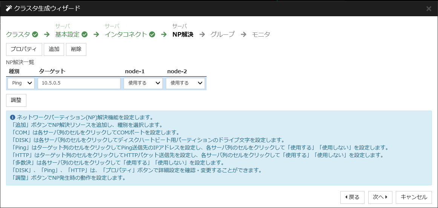Image resolution: width=438 pixels, height=208 pixels.
Task: Open the 種別 Ping dropdown
Action: 21,83
